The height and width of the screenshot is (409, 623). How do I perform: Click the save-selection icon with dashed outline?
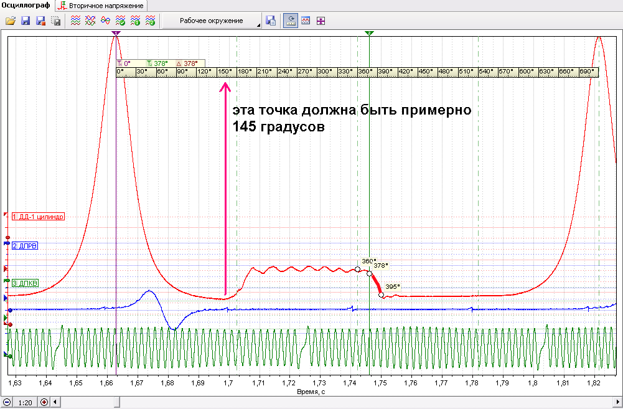pyautogui.click(x=55, y=21)
